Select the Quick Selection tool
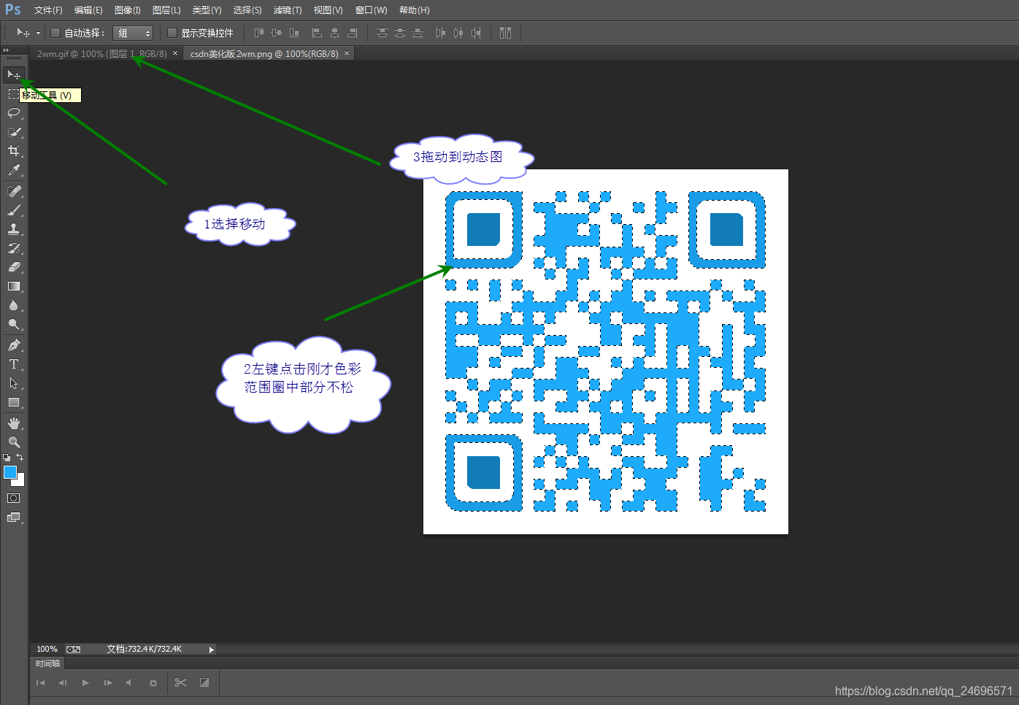Image resolution: width=1019 pixels, height=705 pixels. (x=14, y=132)
